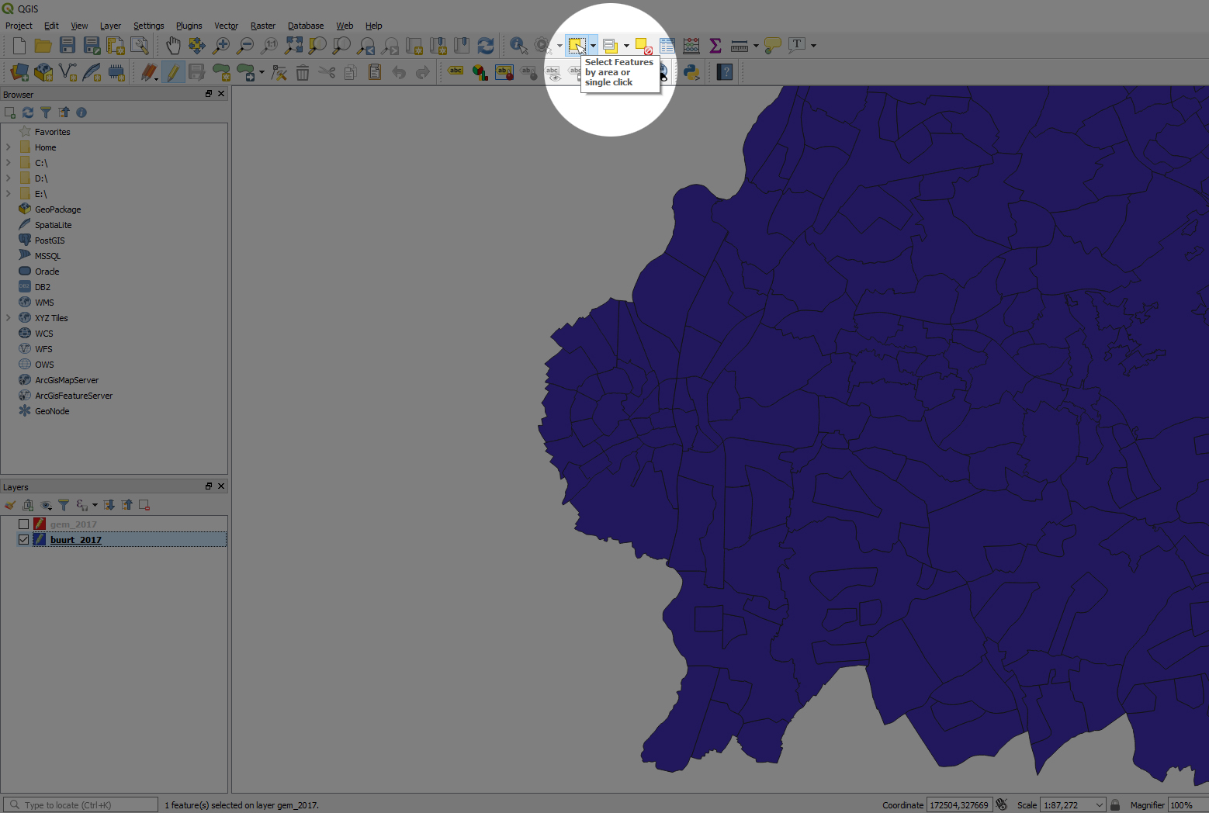Activate the Select Features by area tool

point(577,46)
